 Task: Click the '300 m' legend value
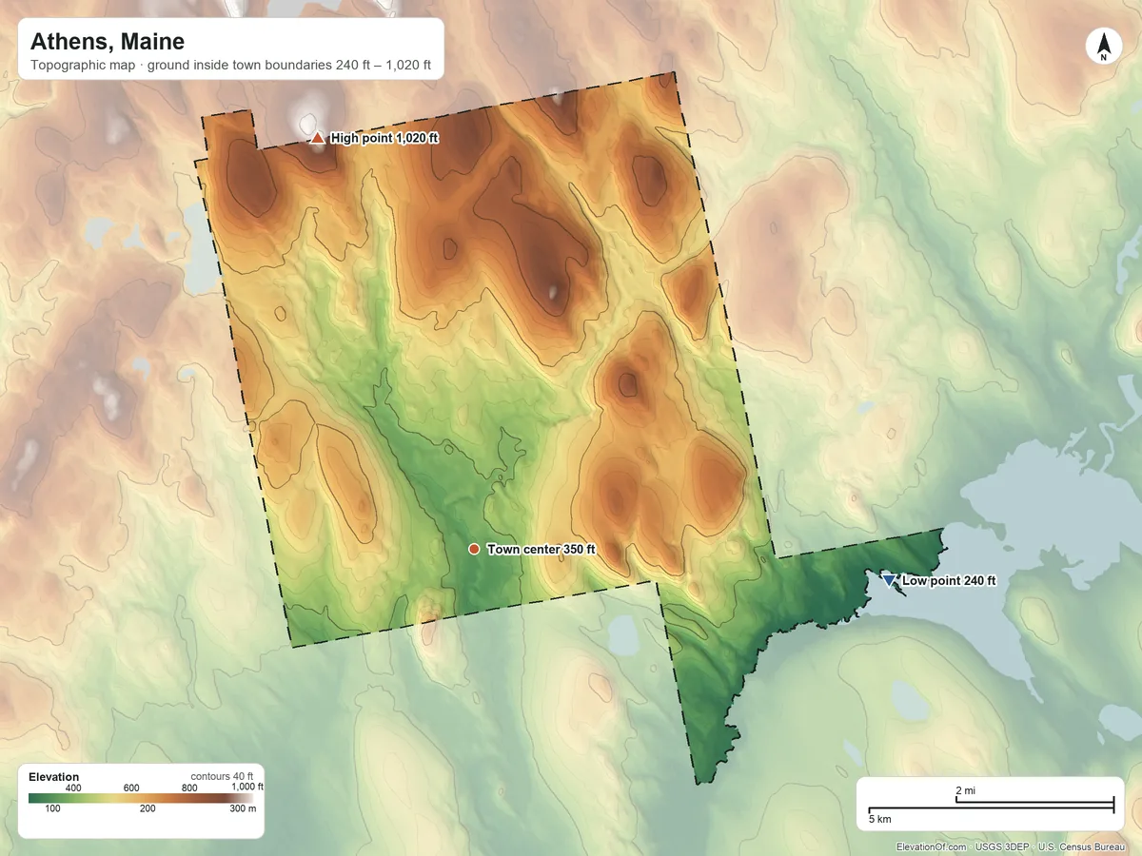(x=241, y=808)
